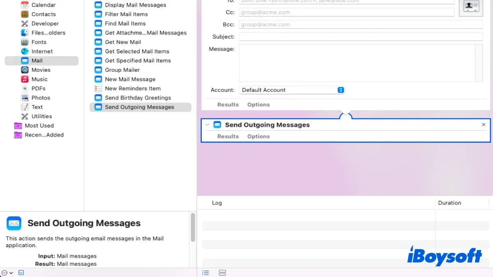Click inside the Message text area

click(357, 63)
